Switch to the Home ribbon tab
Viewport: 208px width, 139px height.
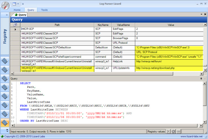[x=17, y=10]
